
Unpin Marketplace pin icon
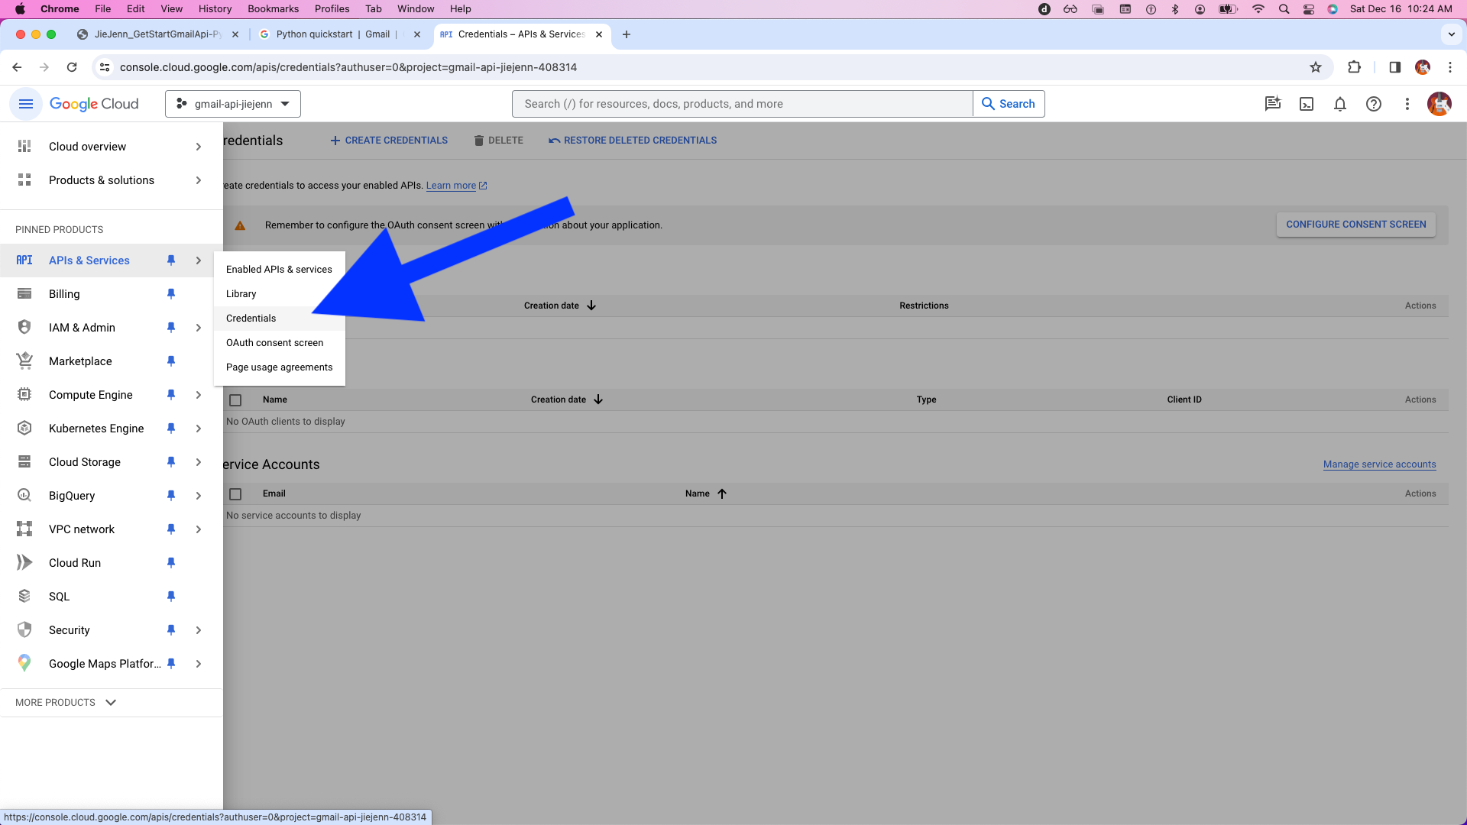pos(171,361)
